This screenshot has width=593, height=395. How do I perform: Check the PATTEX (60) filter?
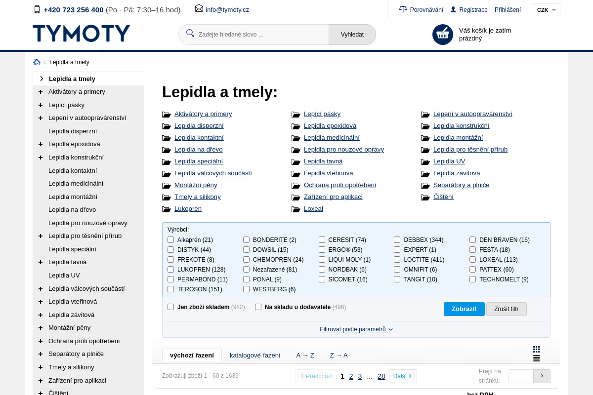(x=473, y=270)
